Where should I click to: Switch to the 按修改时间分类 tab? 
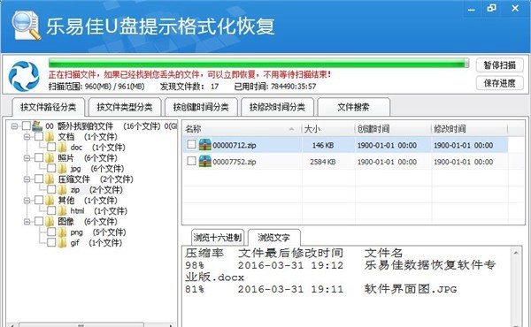(277, 107)
